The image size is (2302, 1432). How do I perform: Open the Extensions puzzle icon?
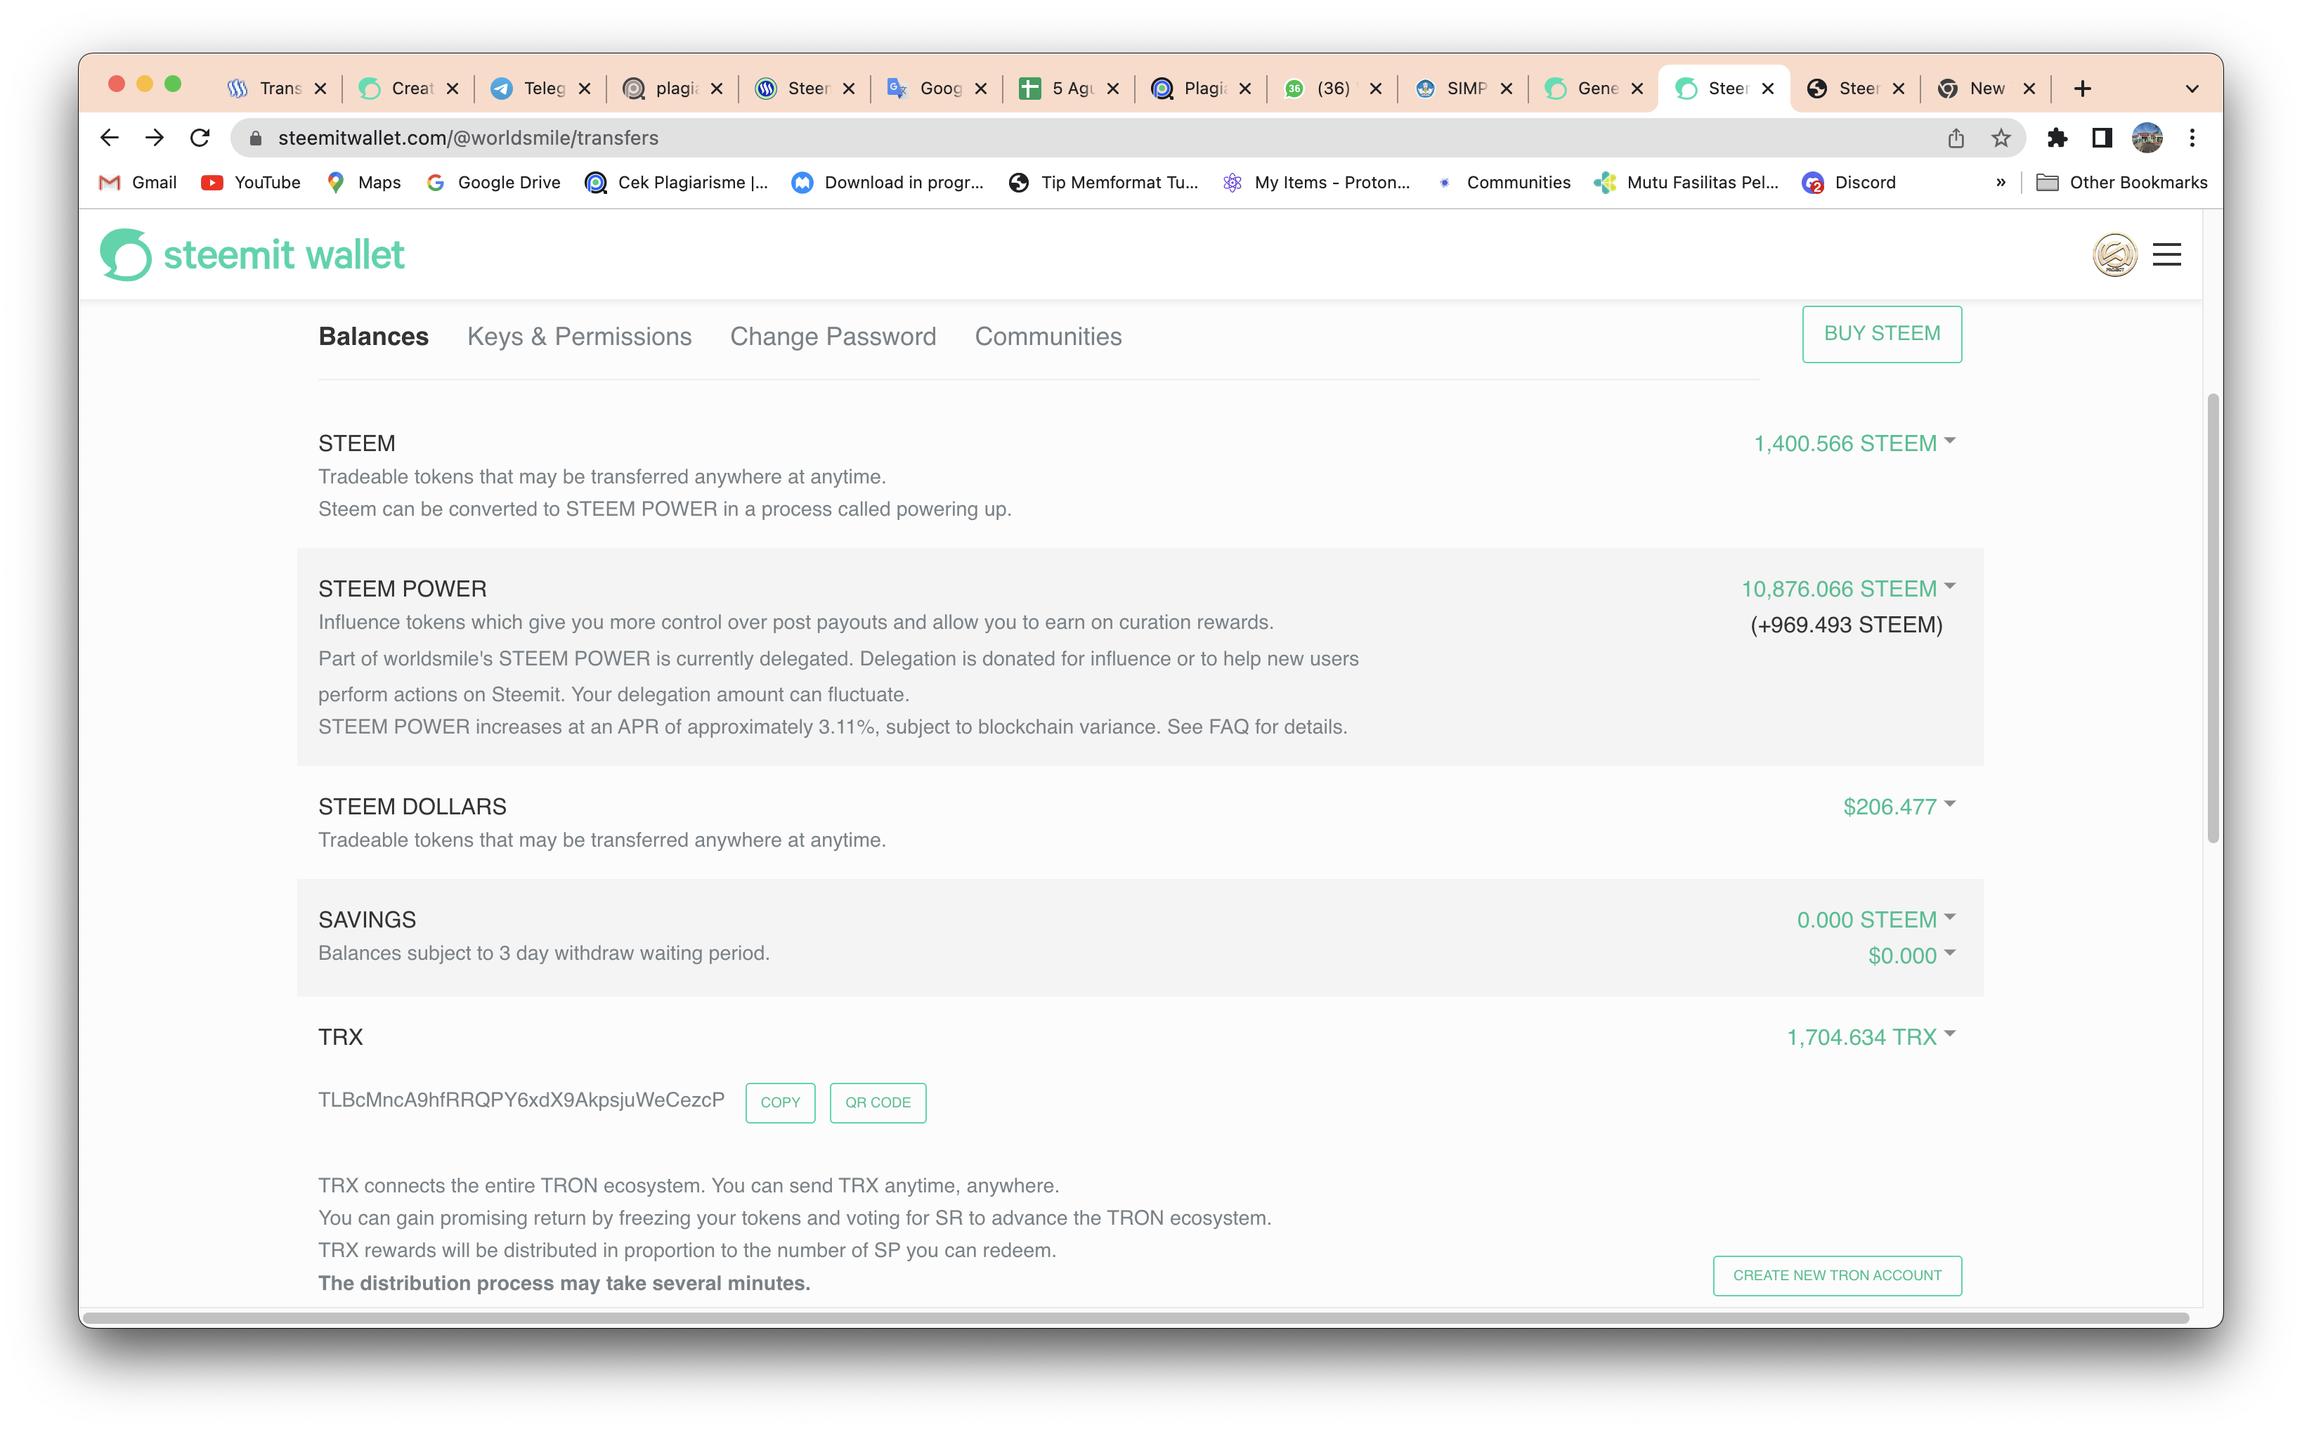click(2057, 138)
